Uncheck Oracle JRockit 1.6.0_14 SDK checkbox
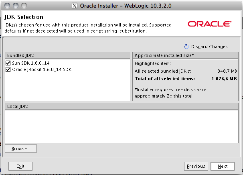The image size is (243, 175). [8, 69]
